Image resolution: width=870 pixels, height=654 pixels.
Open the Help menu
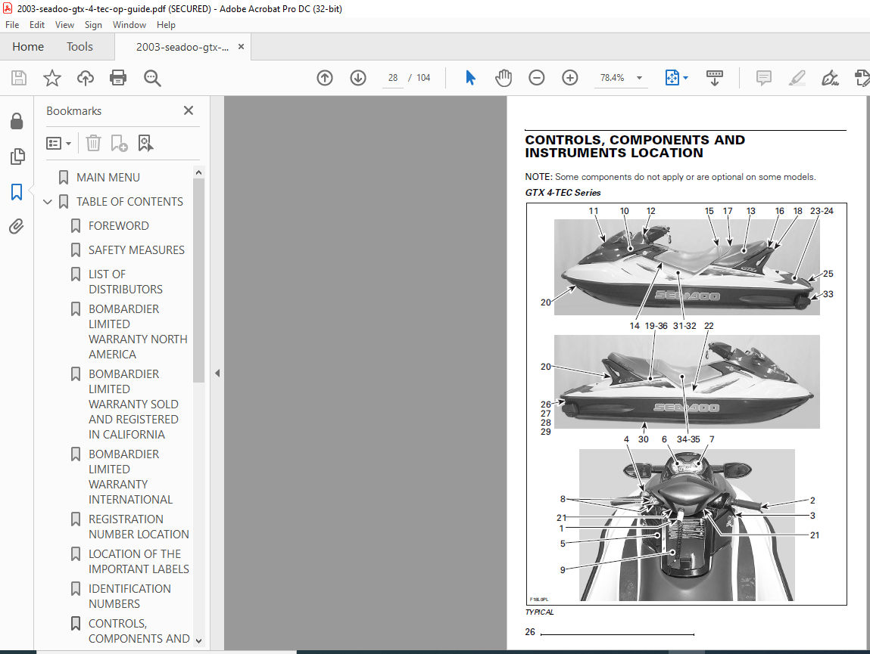[x=166, y=25]
